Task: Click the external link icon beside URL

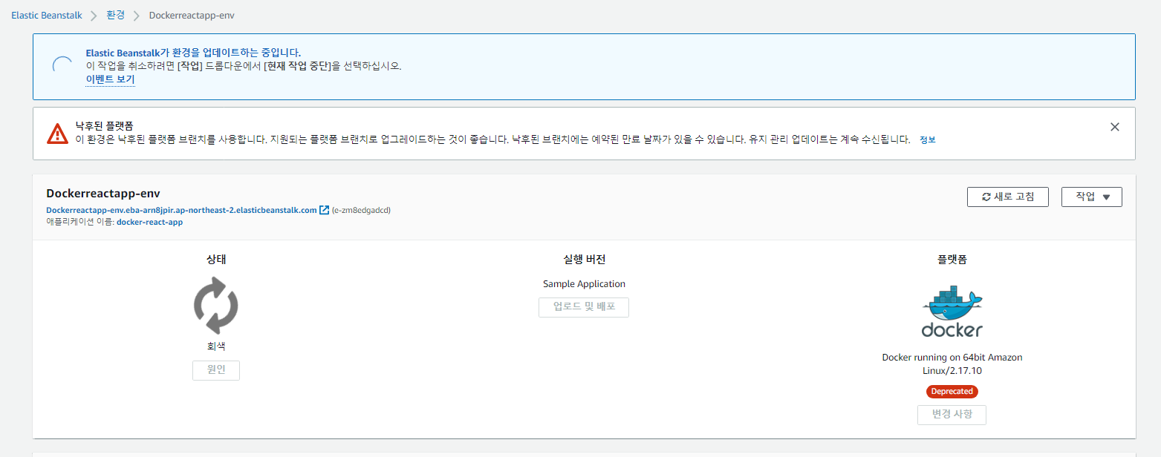Action: coord(324,210)
